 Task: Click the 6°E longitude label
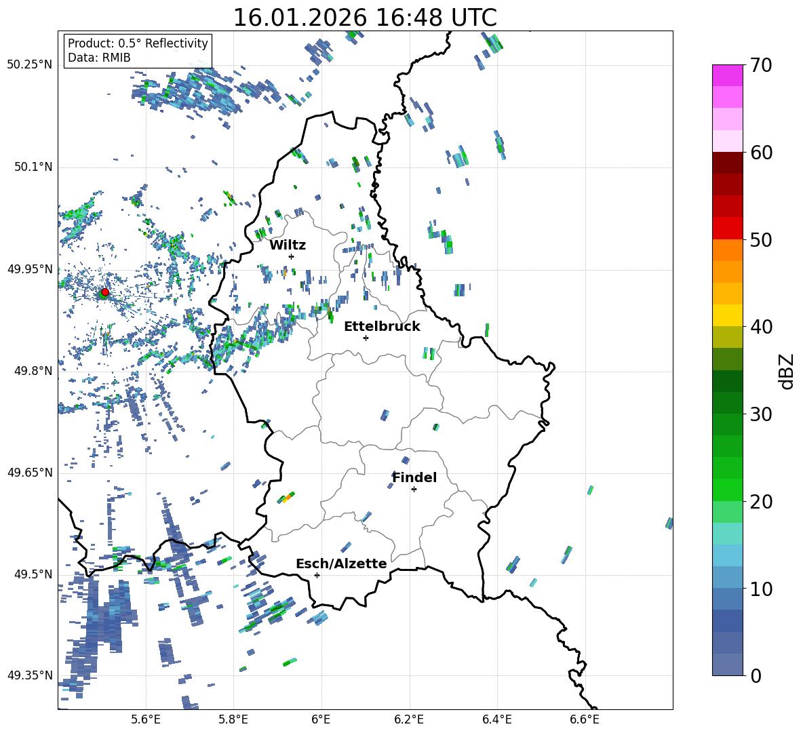[x=321, y=719]
